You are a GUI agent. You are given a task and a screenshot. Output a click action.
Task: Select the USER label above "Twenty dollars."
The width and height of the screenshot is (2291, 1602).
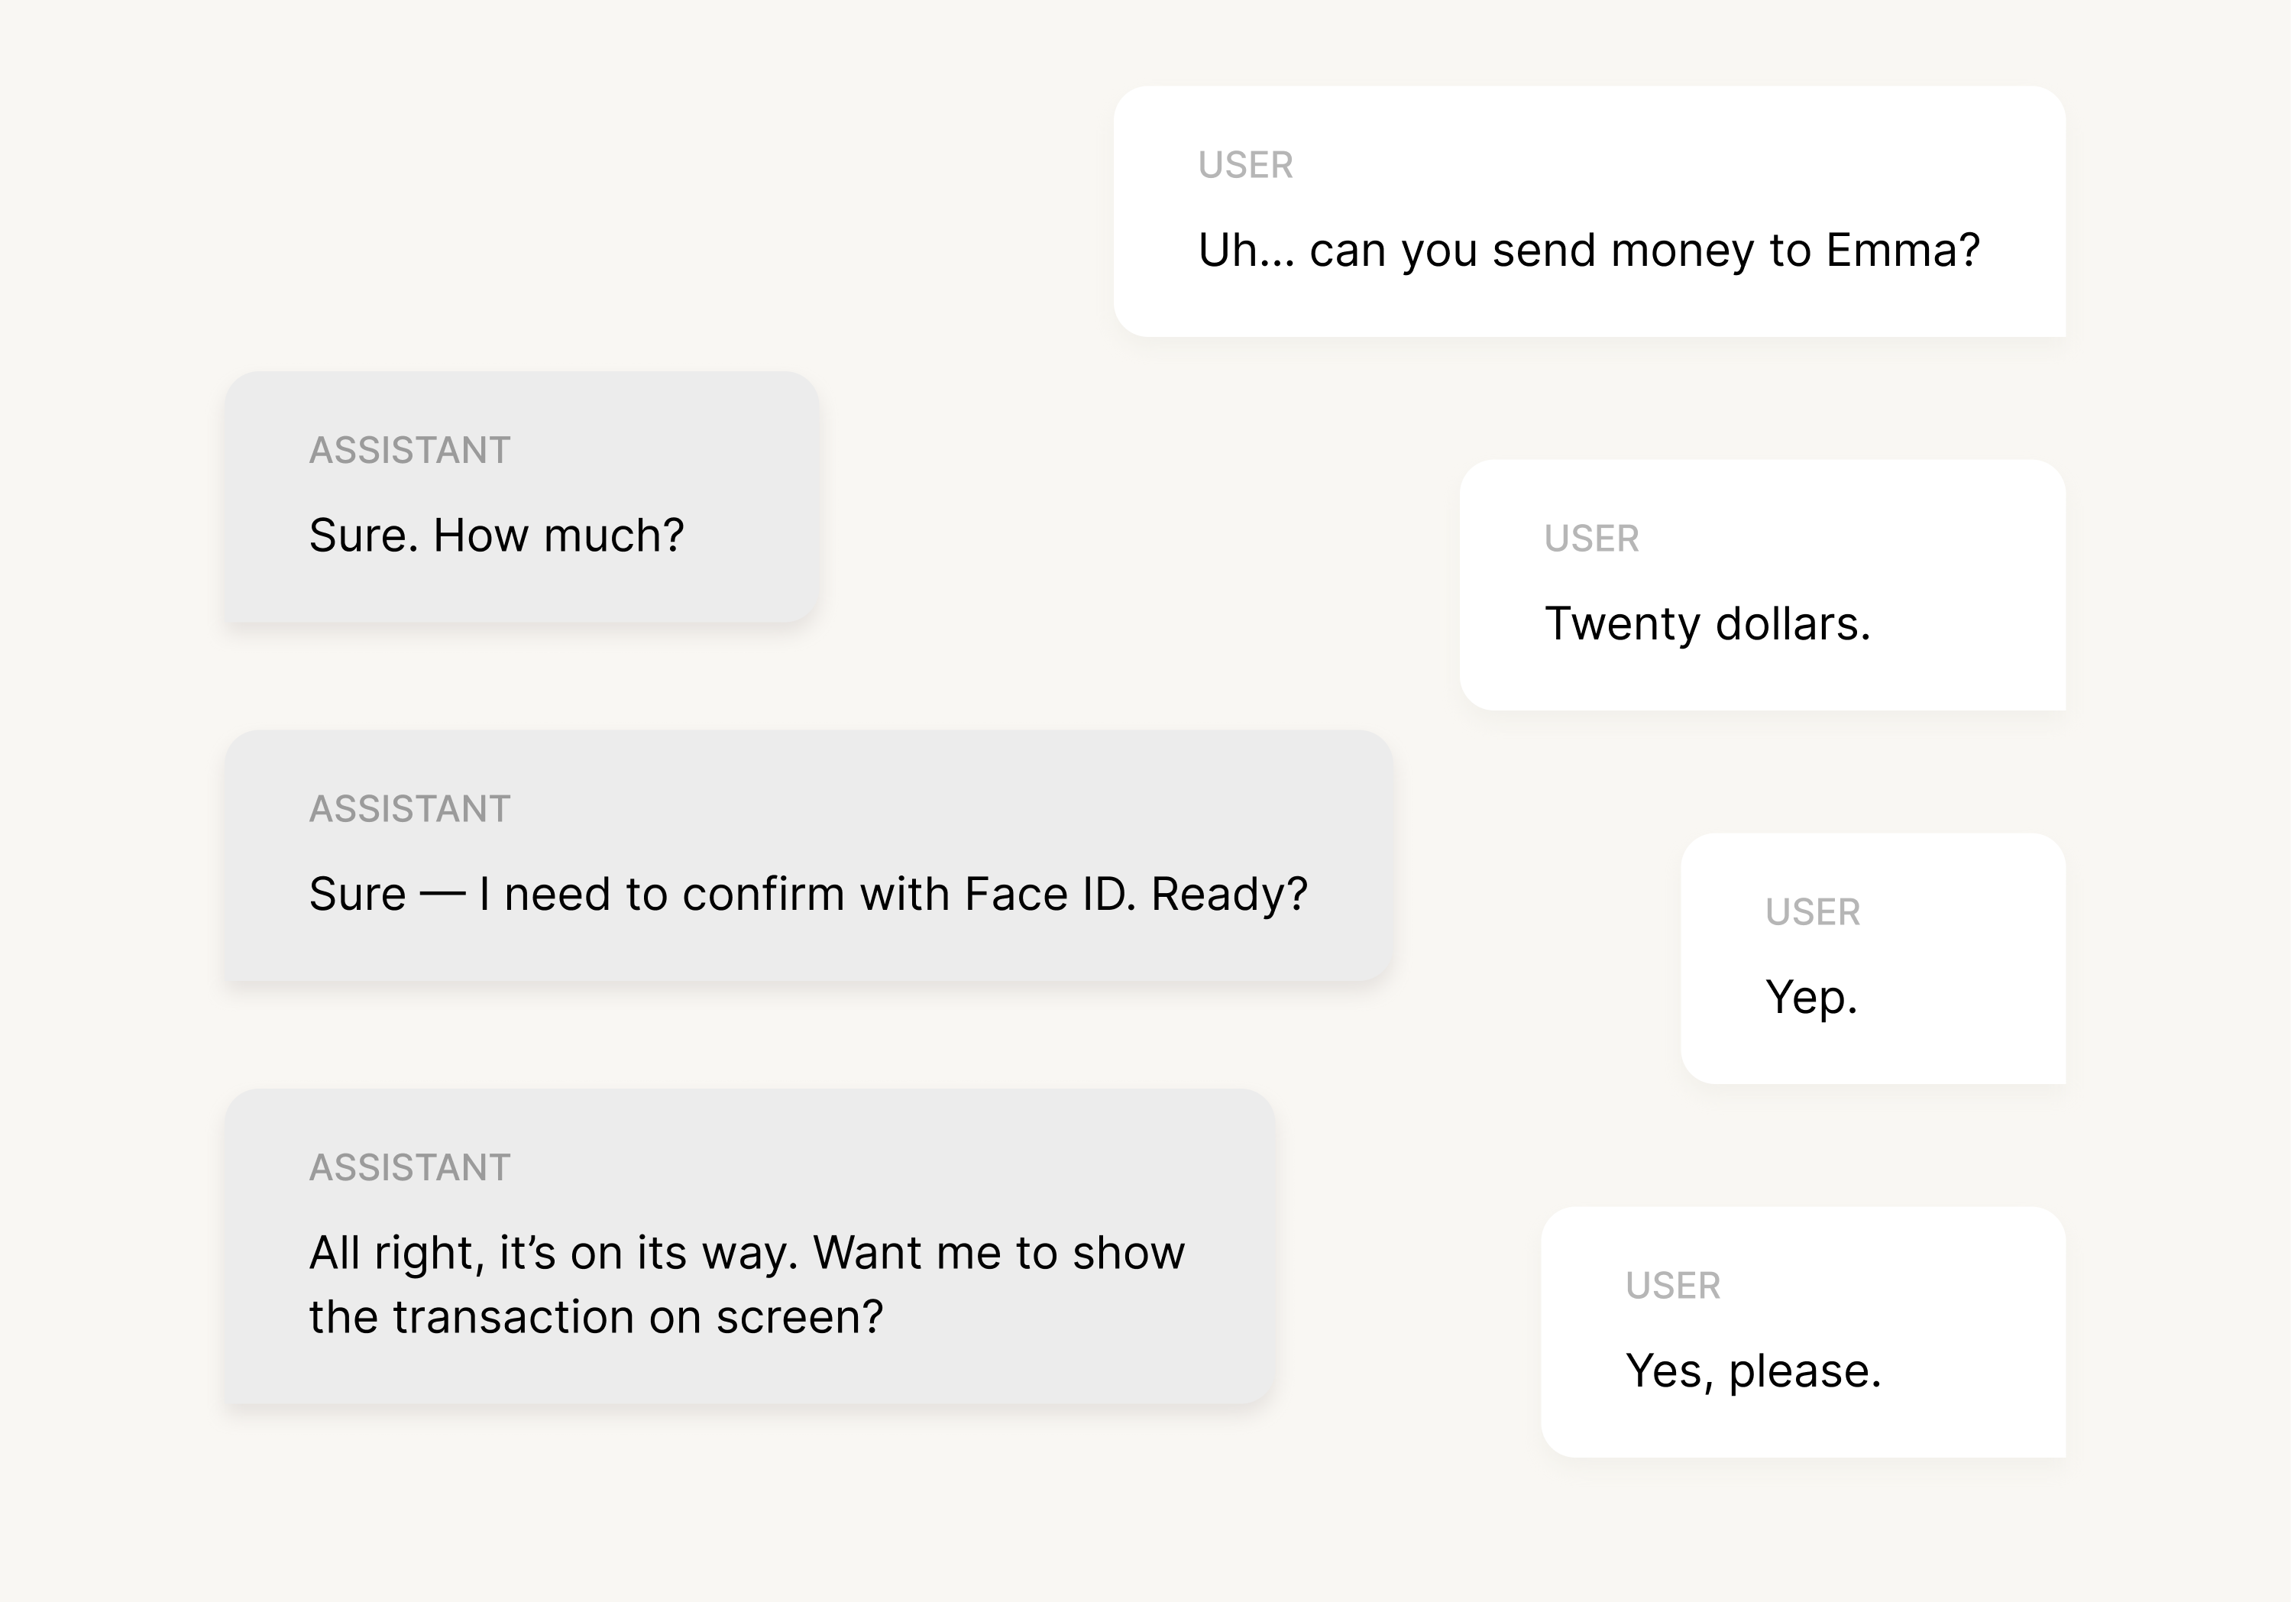point(1591,539)
